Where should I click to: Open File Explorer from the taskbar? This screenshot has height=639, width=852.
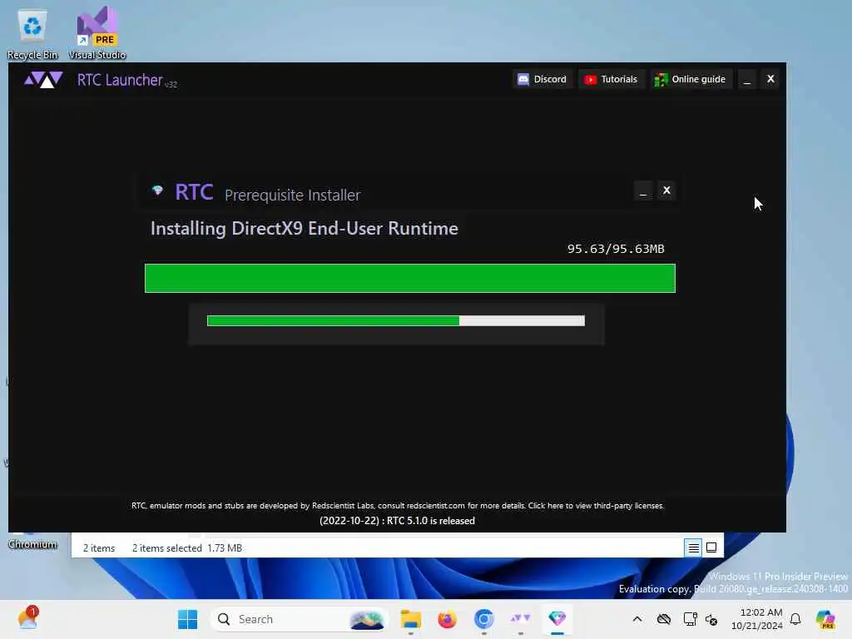(x=411, y=619)
